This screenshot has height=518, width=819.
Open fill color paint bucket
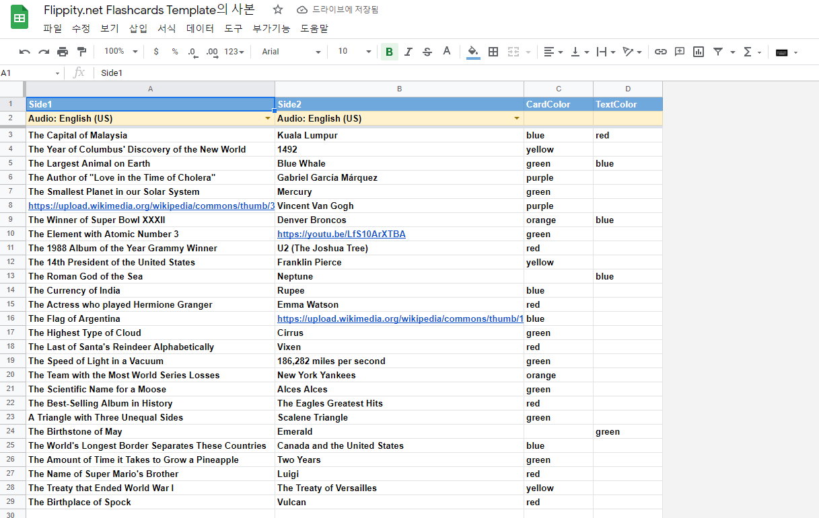[473, 52]
